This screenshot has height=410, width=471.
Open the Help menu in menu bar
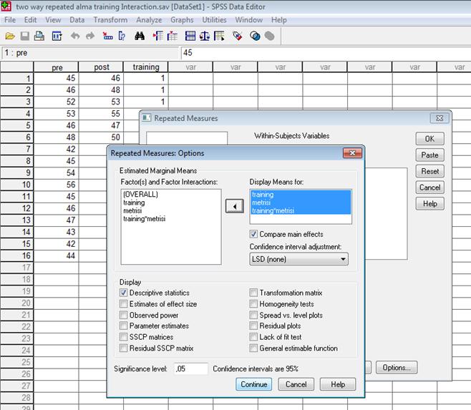279,20
